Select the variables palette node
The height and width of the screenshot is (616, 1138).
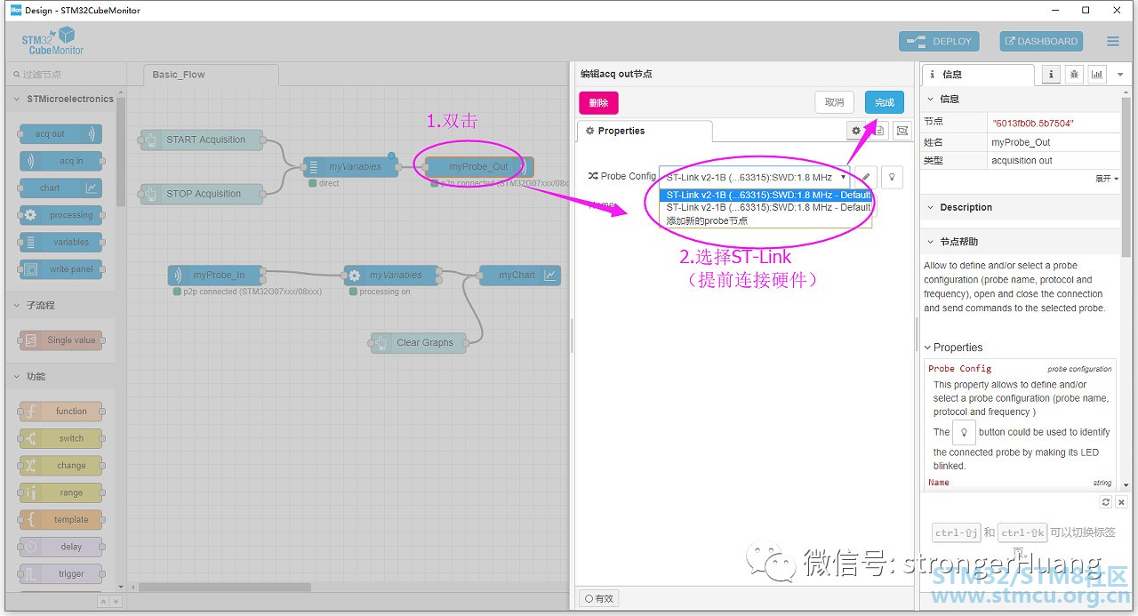[60, 242]
